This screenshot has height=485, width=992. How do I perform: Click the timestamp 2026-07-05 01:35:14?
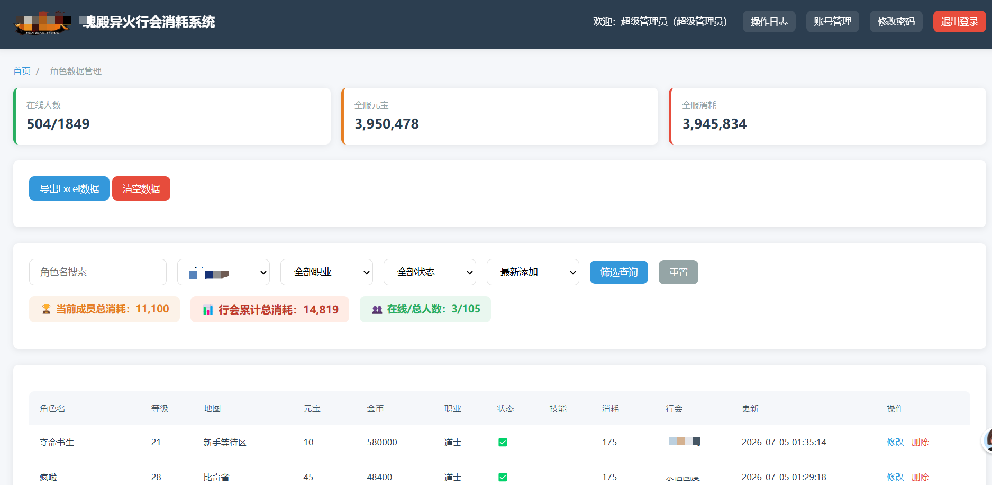[x=784, y=442]
